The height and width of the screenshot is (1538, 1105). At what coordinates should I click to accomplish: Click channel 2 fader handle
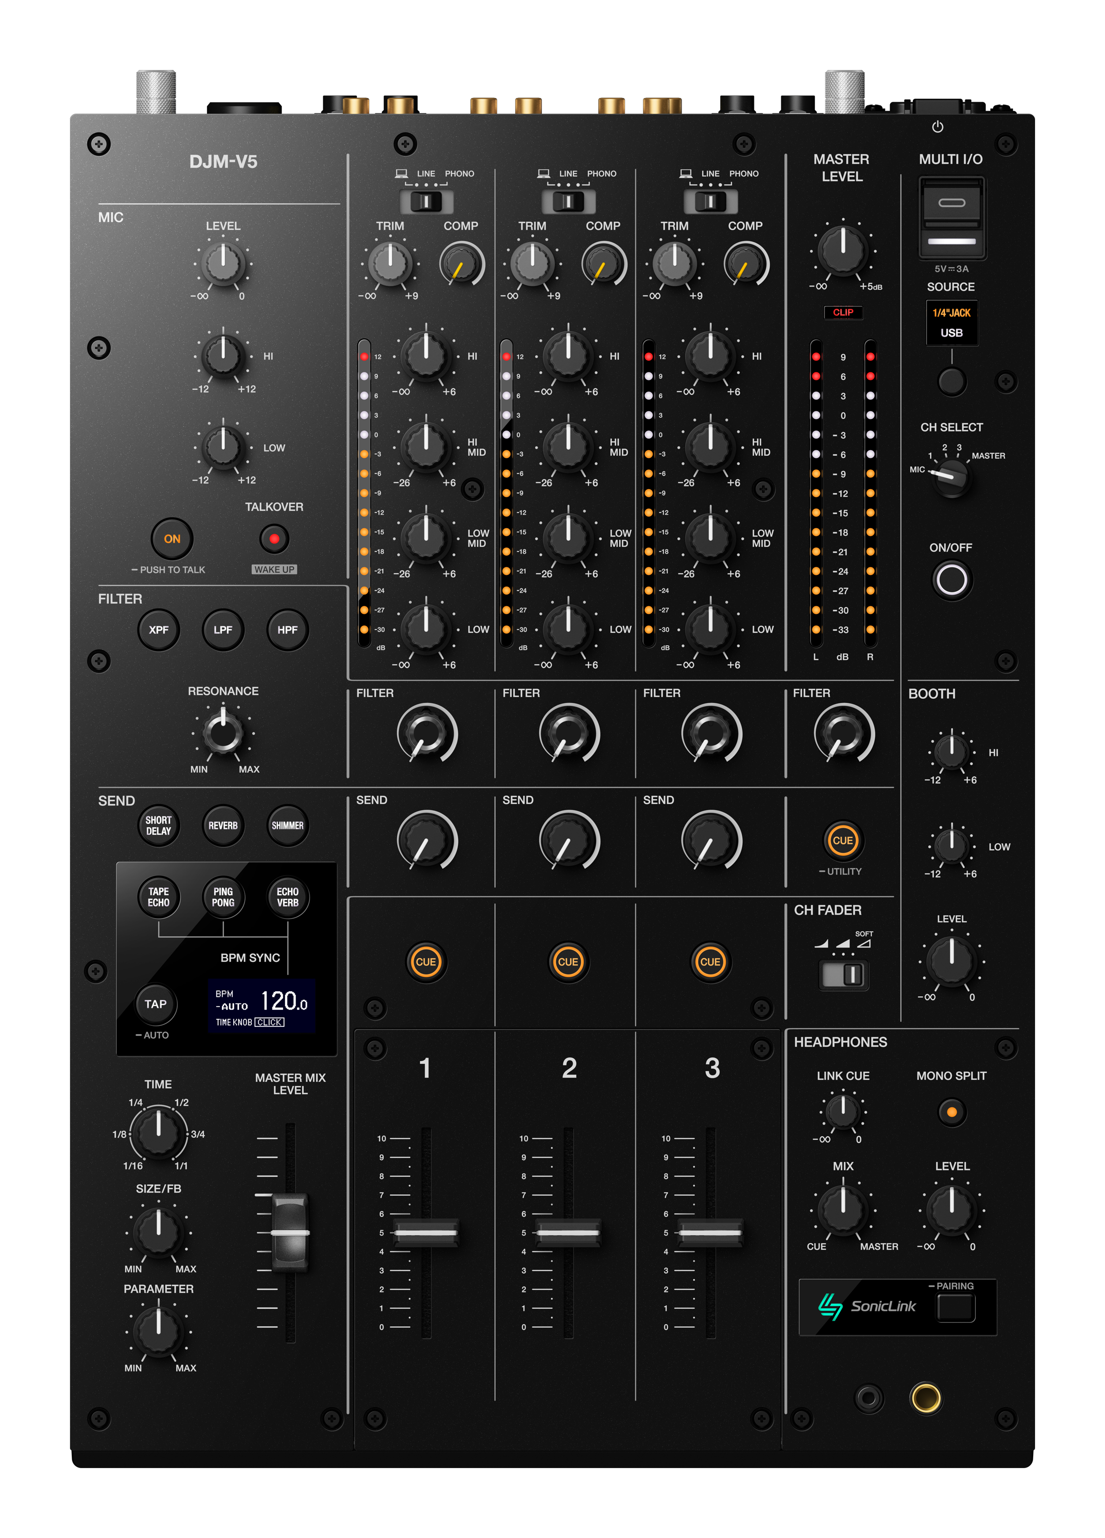pos(568,1232)
